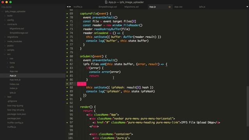
Task: Click line number 87 in the gutter
Action: pos(71,84)
